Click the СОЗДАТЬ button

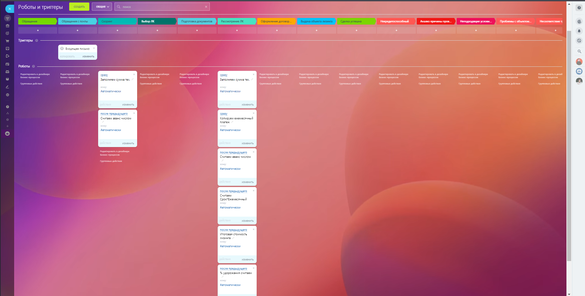[79, 7]
